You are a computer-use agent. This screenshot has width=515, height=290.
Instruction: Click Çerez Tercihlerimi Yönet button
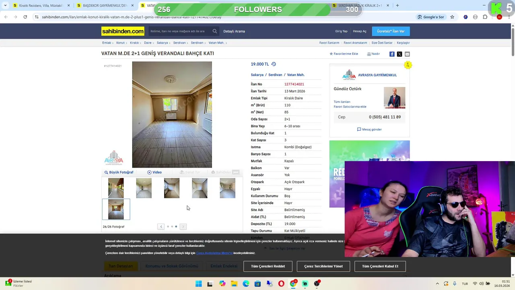pos(323,266)
